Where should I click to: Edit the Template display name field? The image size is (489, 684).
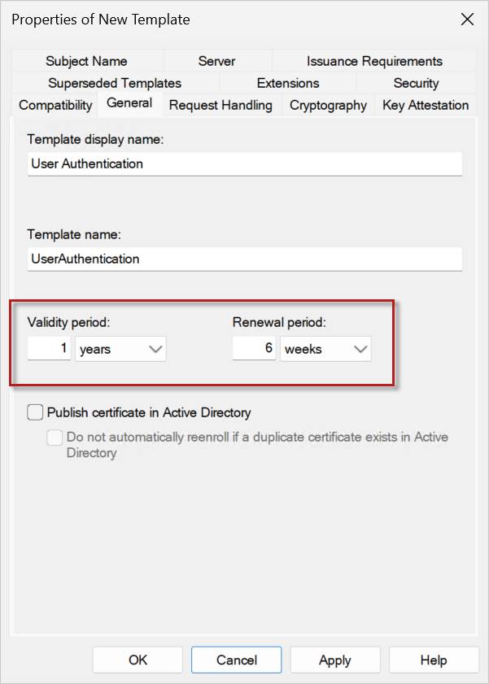[244, 163]
